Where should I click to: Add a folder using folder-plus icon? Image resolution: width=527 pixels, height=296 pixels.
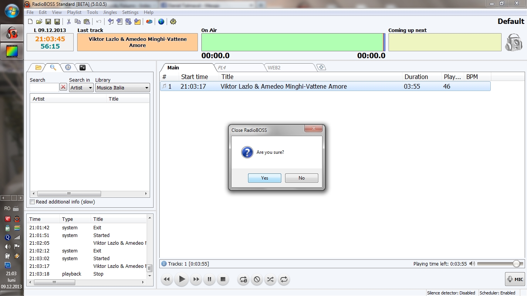(137, 22)
